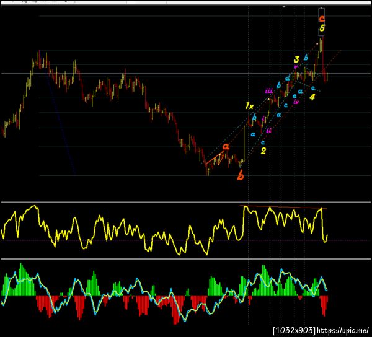The width and height of the screenshot is (372, 337).
Task: Click the large orange 'b' label at bottom
Action: point(241,175)
